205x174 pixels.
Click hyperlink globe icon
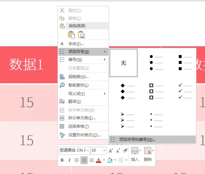click(x=62, y=77)
